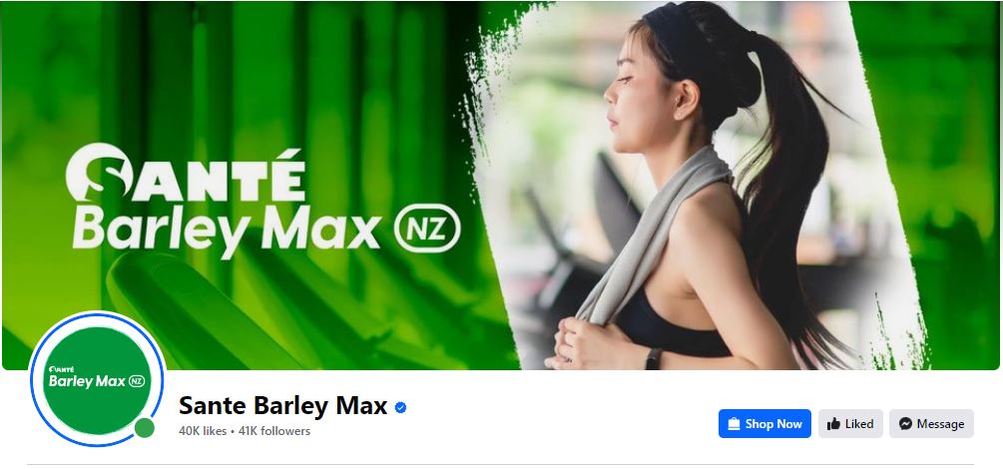1003x469 pixels.
Task: Click the small NZ badge inside profile picture
Action: pos(137,381)
